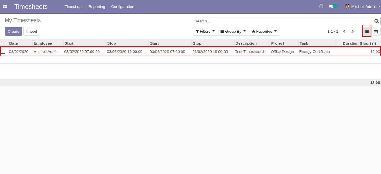Go to next page arrow

point(353,31)
